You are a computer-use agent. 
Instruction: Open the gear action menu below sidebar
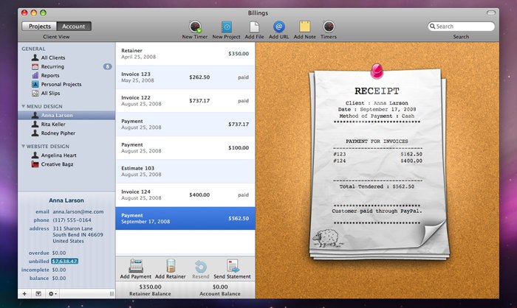52,293
